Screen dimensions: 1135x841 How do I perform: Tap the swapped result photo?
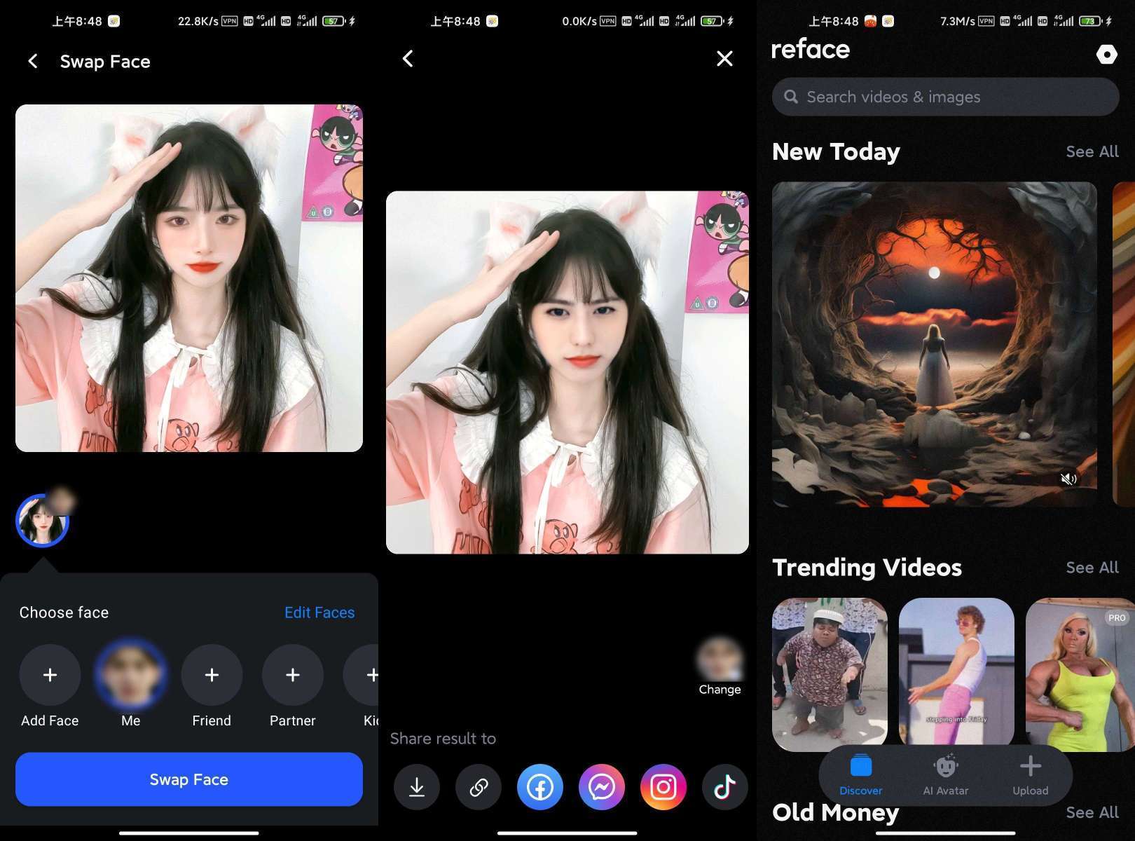click(x=567, y=372)
